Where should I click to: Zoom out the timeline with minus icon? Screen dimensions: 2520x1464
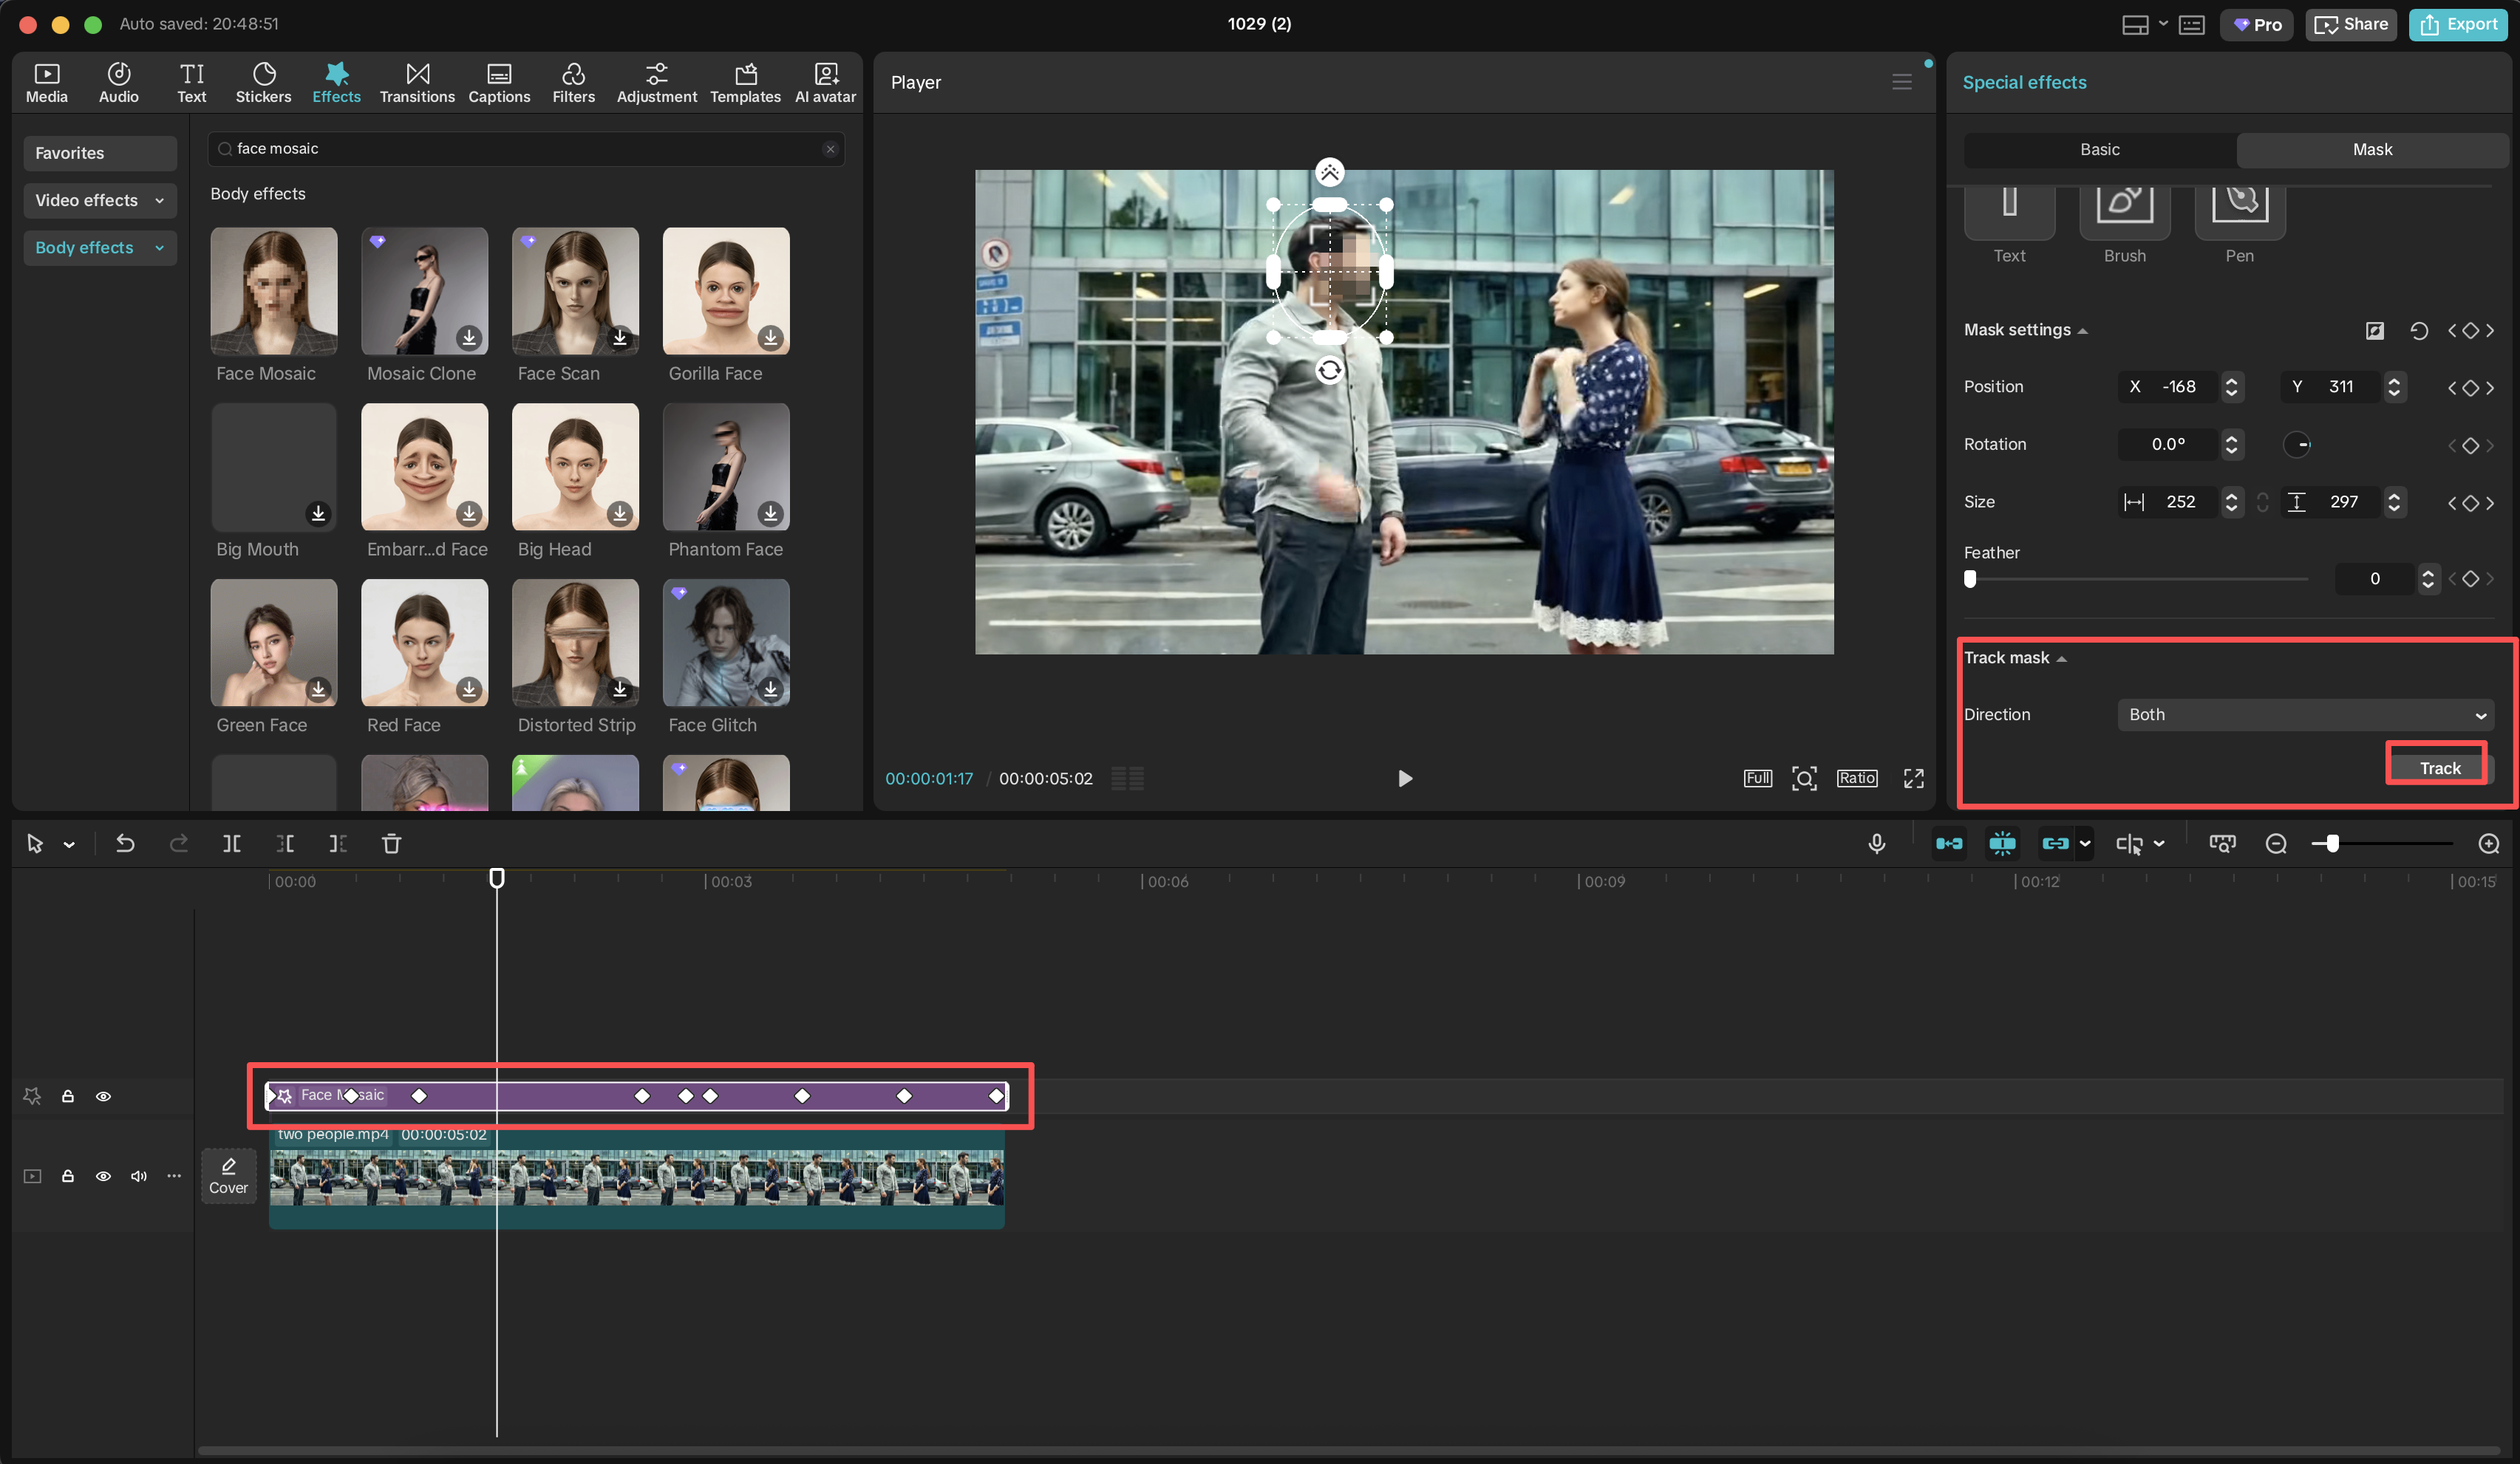coord(2276,844)
